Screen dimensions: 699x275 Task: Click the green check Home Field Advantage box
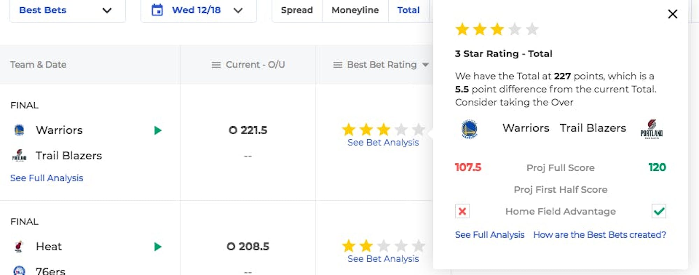click(x=659, y=211)
